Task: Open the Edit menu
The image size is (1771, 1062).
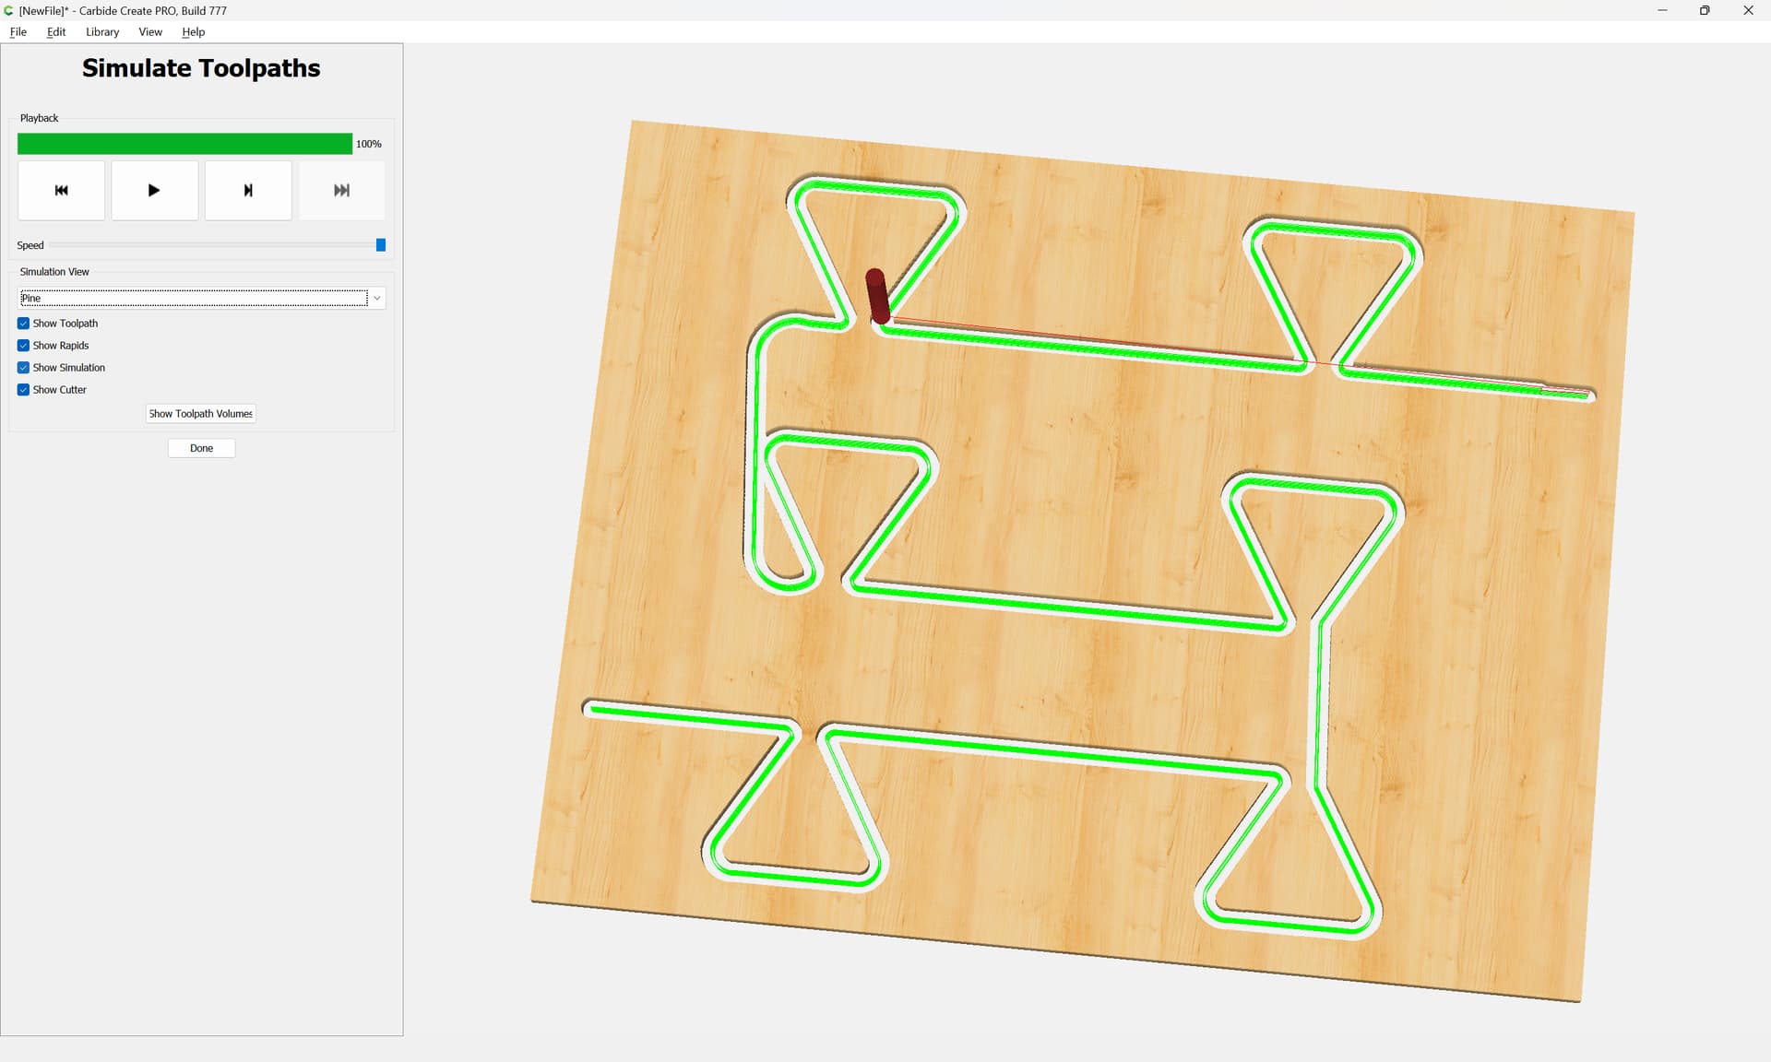Action: (56, 31)
